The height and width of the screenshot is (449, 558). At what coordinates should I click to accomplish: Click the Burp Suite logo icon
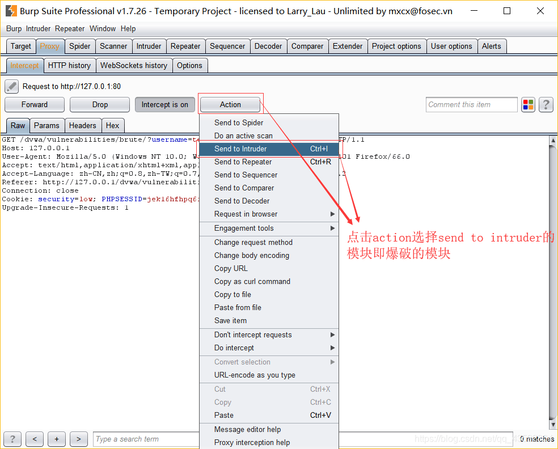coord(11,11)
